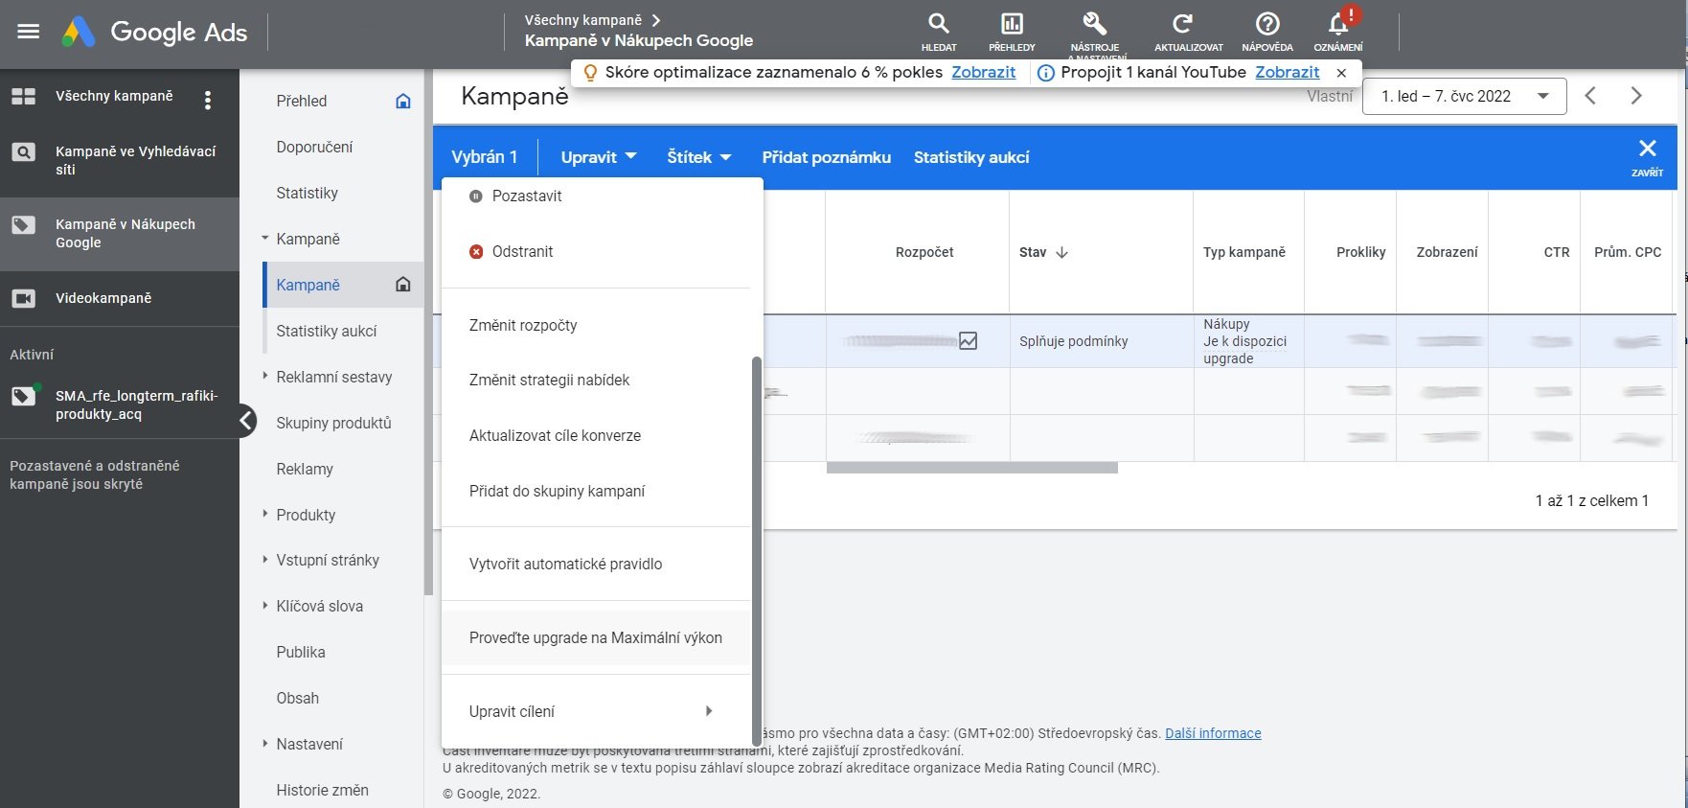Open Další informace link
This screenshot has height=808, width=1688.
(x=1213, y=733)
